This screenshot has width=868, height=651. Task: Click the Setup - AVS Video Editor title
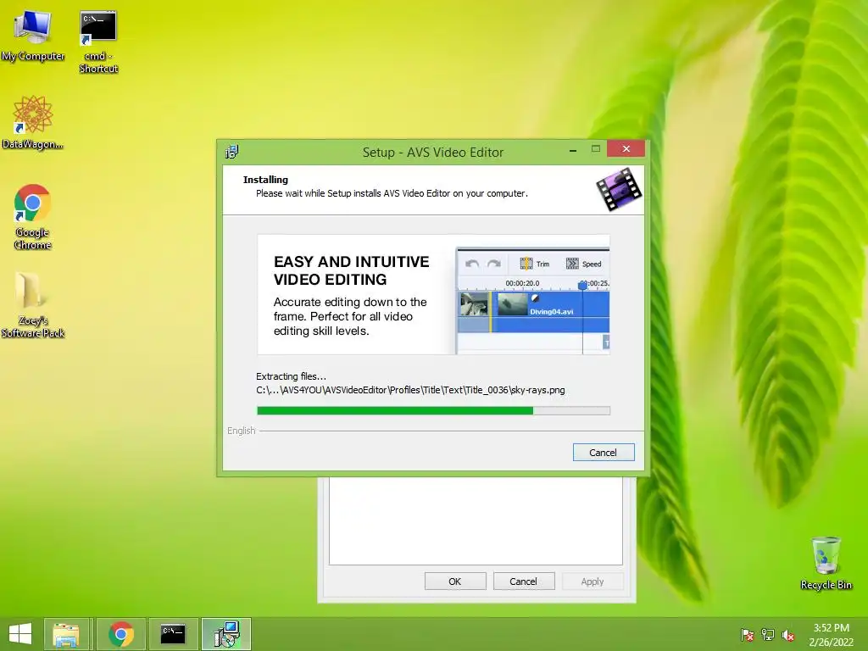pyautogui.click(x=433, y=153)
